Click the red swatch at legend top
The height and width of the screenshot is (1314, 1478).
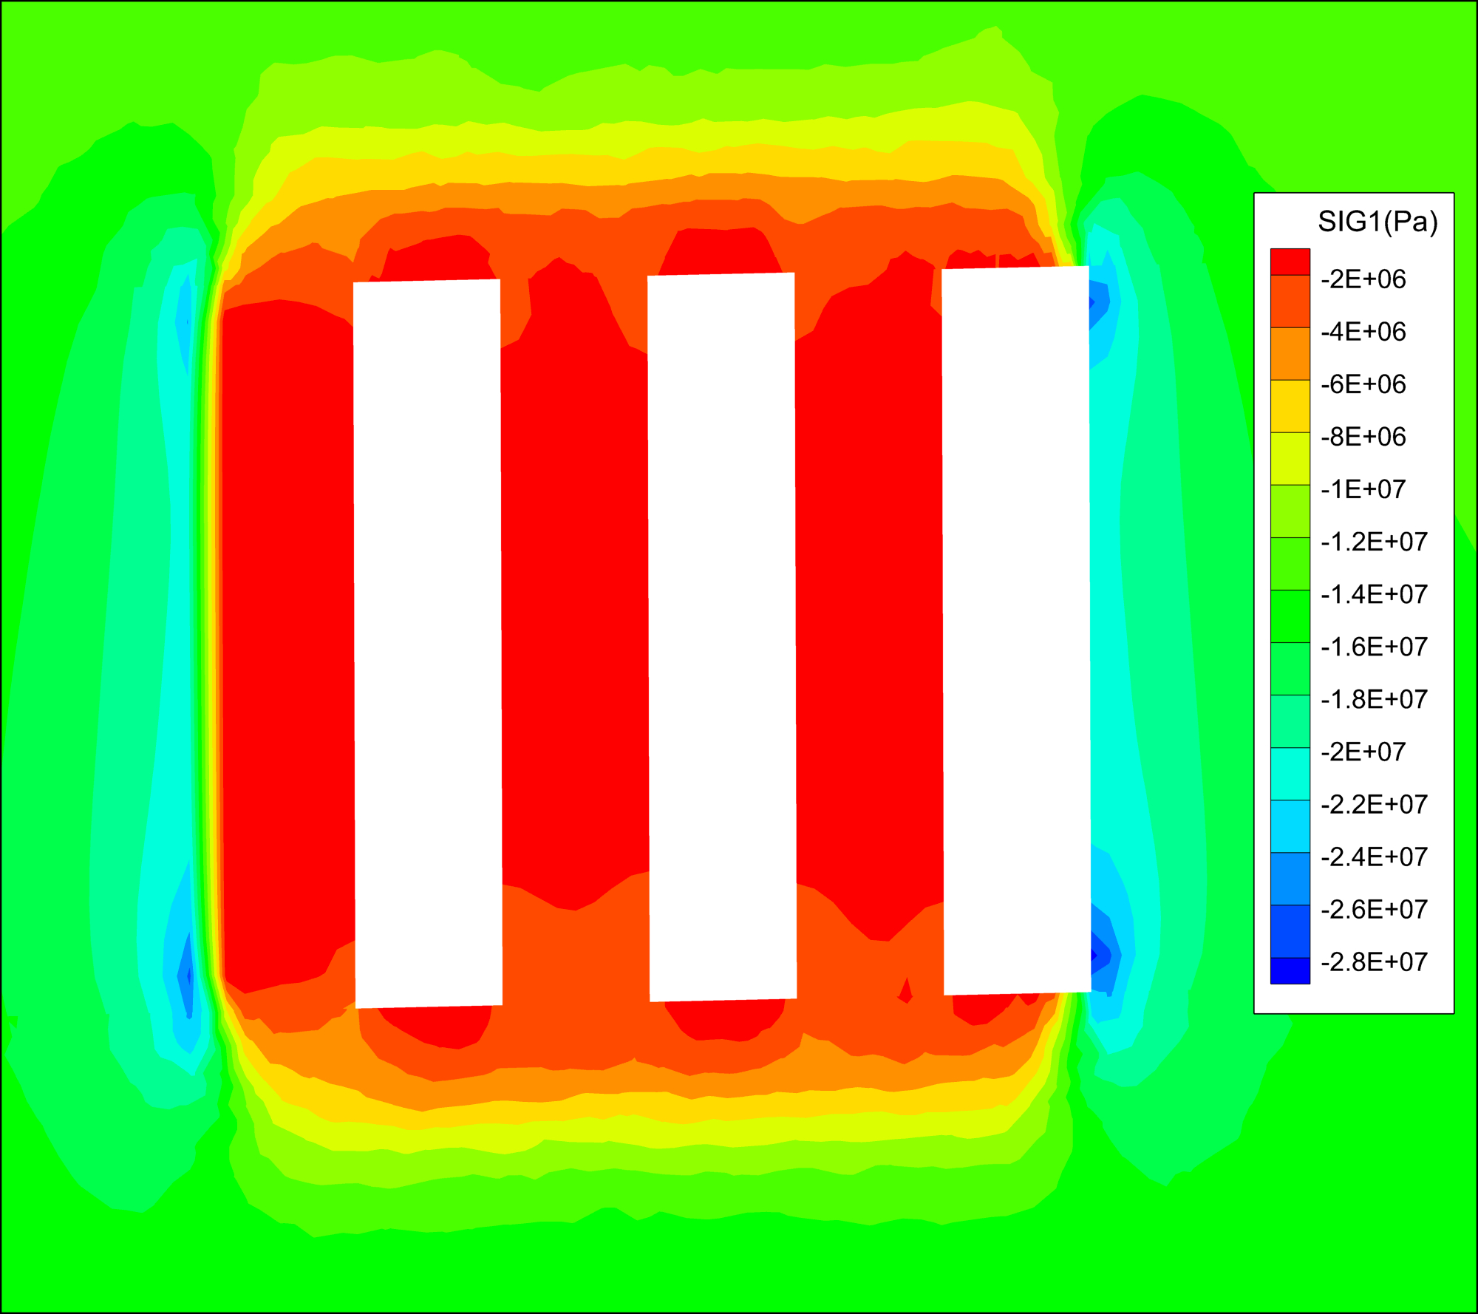(1290, 262)
